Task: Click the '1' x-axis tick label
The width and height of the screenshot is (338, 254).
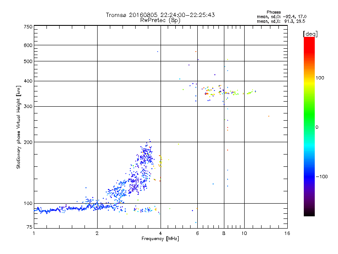Action: (34, 233)
